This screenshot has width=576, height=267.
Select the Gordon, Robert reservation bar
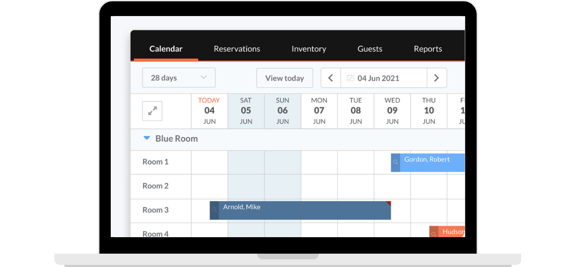tap(431, 163)
